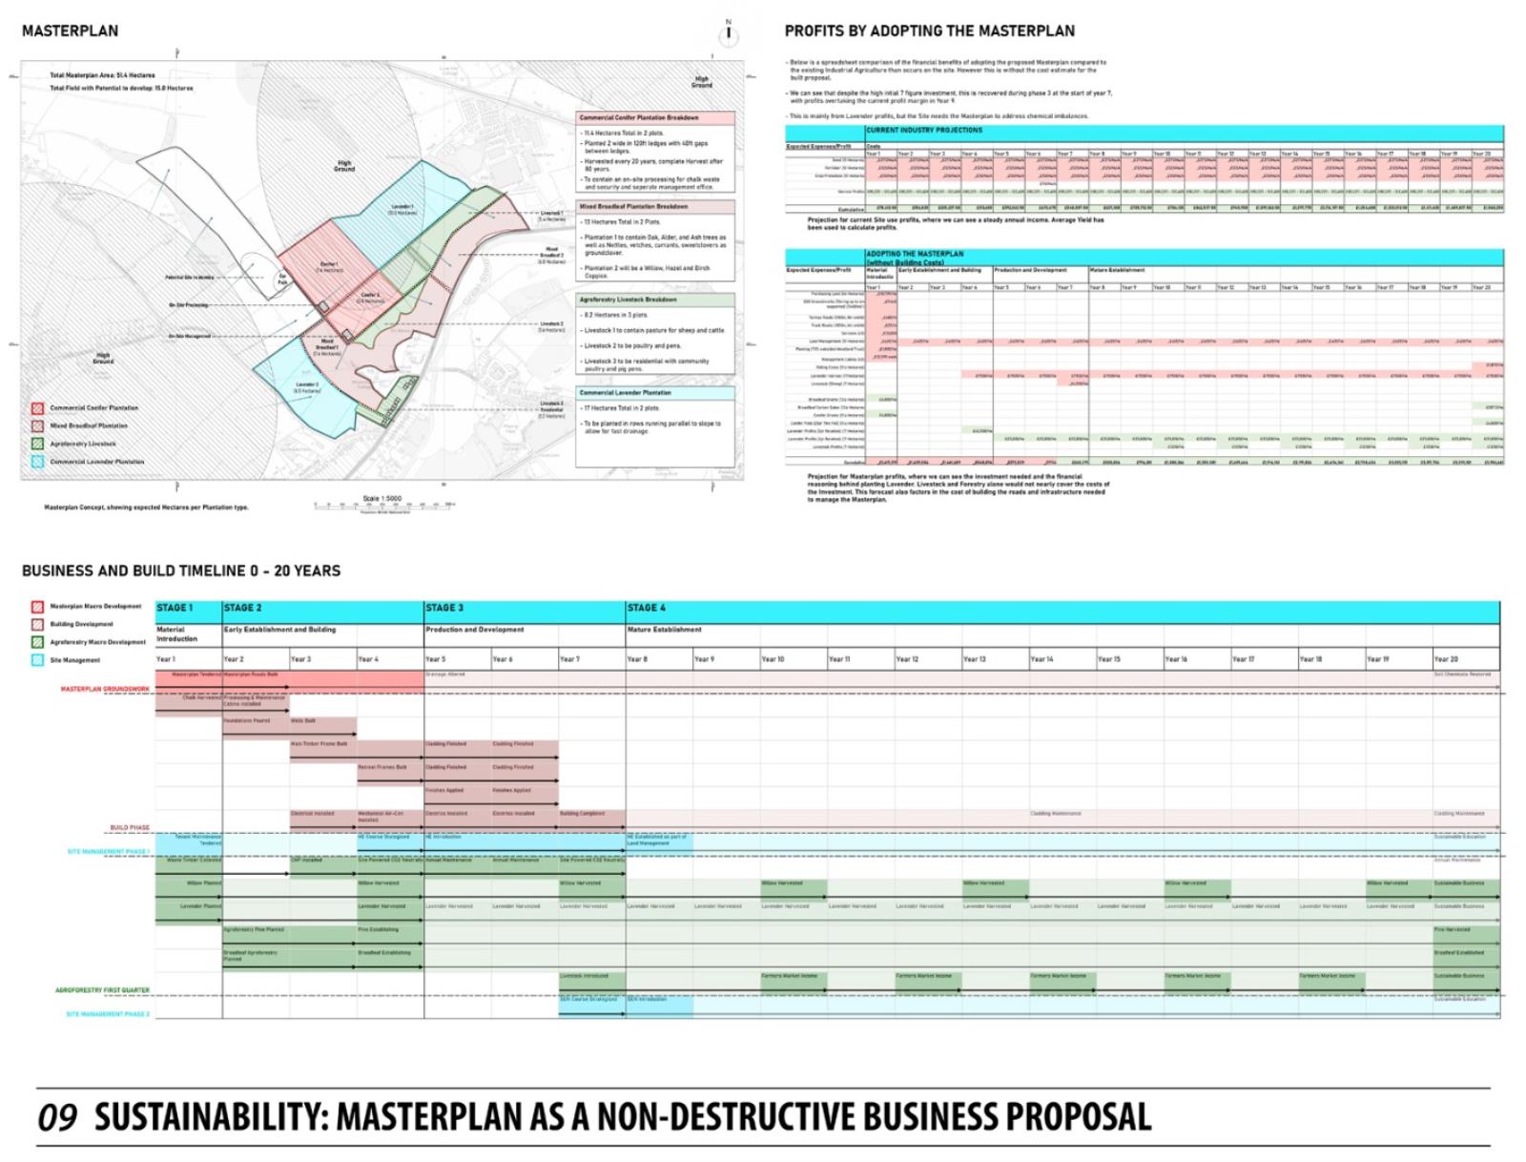1526x1162 pixels.
Task: Click the Mixed Broadleaf Plantation Breakdown box title
Action: click(655, 206)
